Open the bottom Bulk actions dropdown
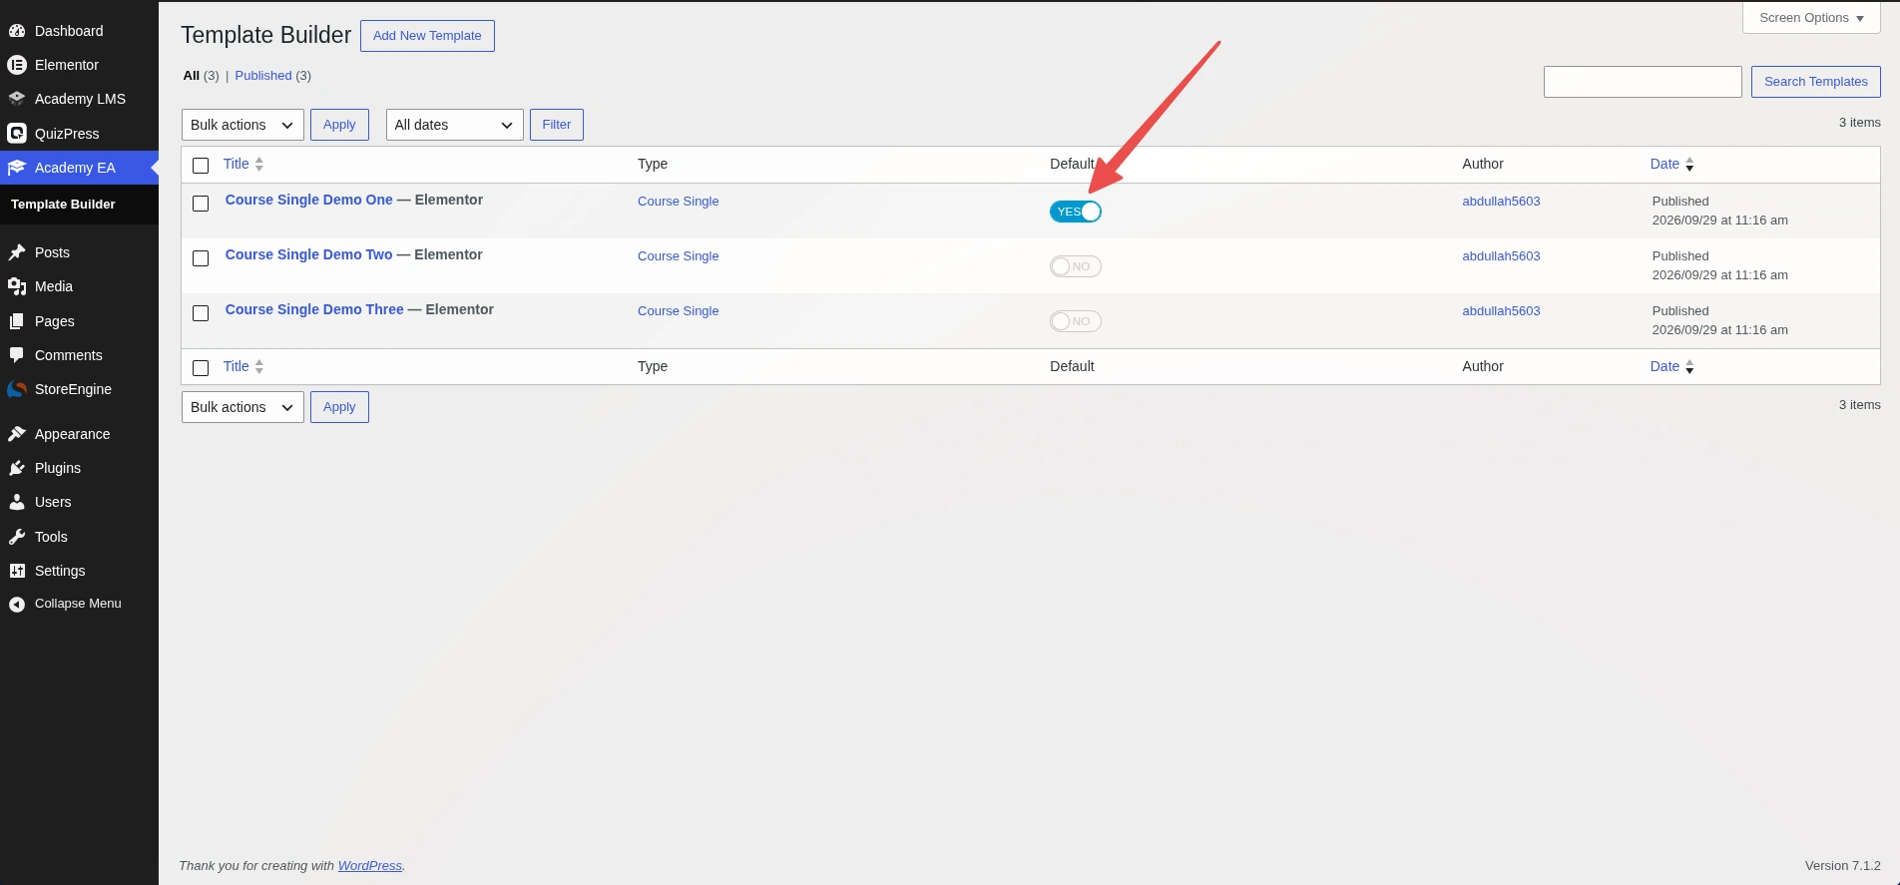This screenshot has height=885, width=1900. 242,407
